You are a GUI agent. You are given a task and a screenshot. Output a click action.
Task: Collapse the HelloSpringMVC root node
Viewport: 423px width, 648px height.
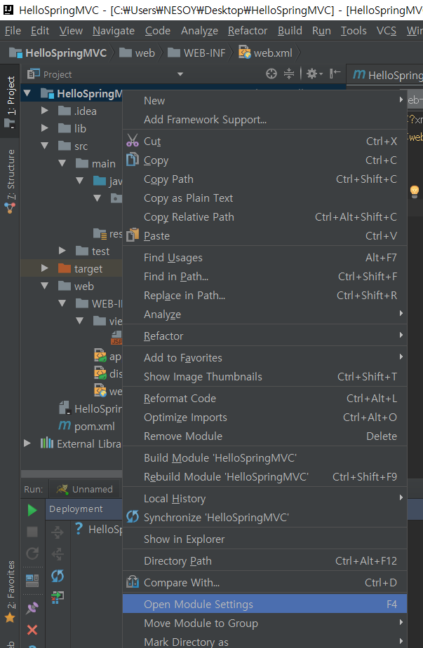tap(27, 93)
